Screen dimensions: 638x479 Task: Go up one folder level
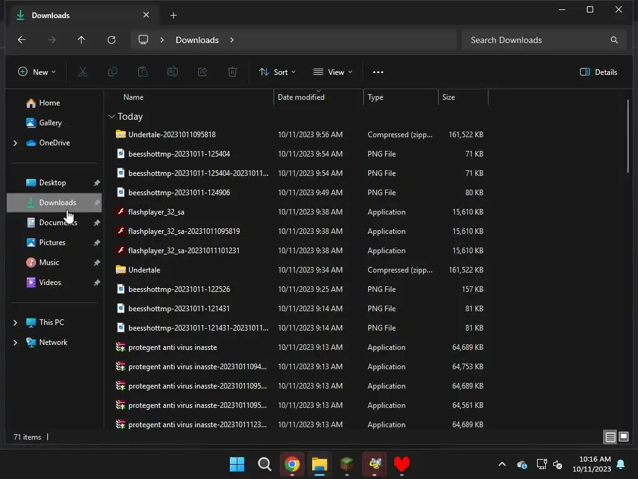(x=82, y=39)
